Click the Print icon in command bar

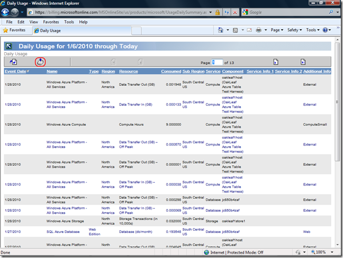coord(258,30)
